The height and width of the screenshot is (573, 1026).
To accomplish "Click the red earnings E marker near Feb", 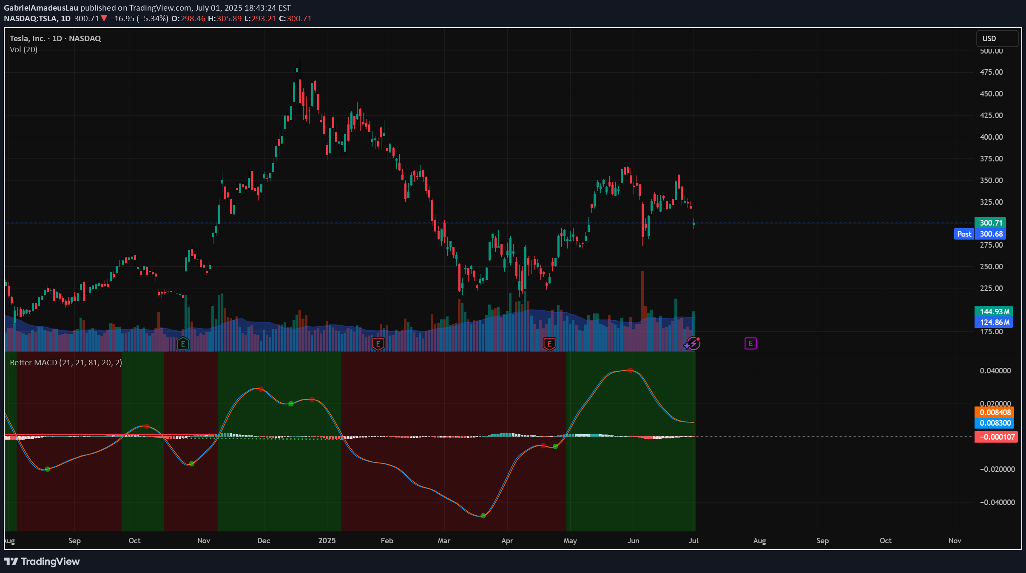I will coord(378,343).
